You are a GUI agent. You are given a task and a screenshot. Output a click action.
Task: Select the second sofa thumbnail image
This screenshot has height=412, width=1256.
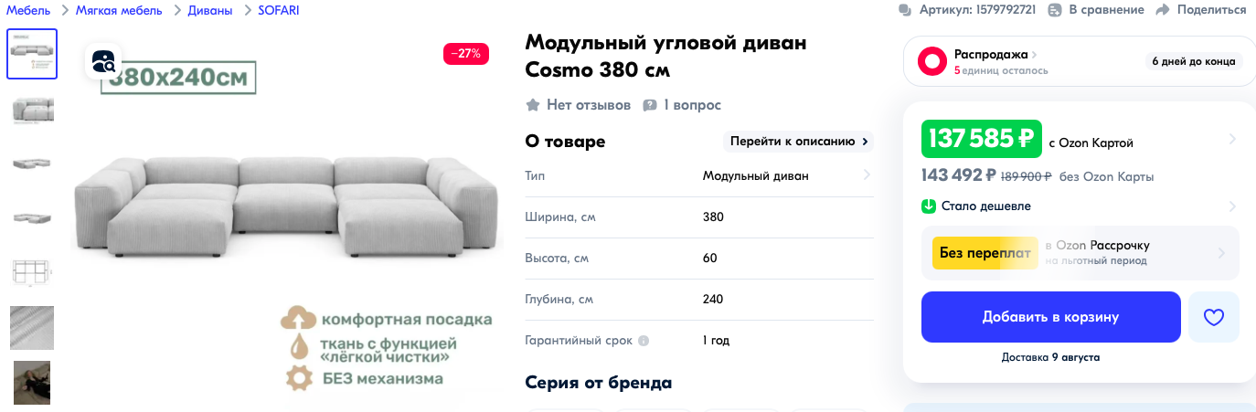tap(32, 110)
